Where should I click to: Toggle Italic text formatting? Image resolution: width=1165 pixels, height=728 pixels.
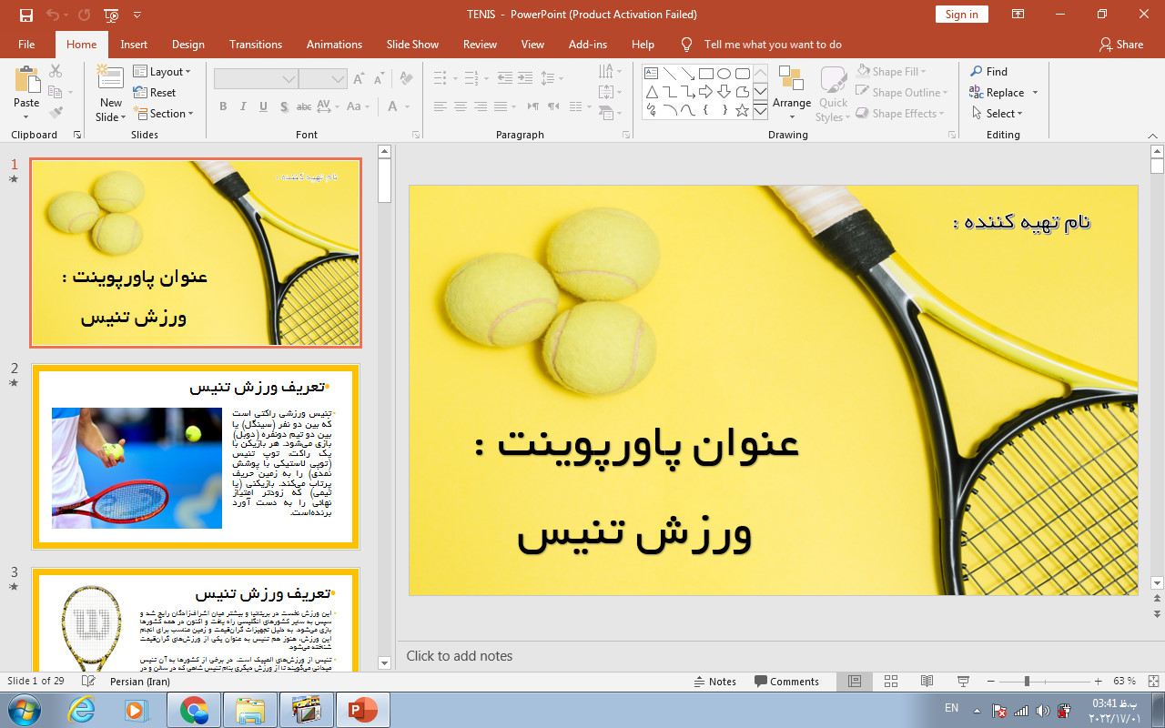click(243, 106)
